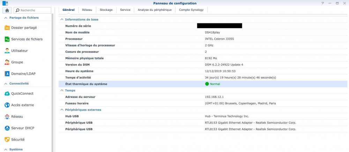Open the Compte Synology tab

pos(191,10)
